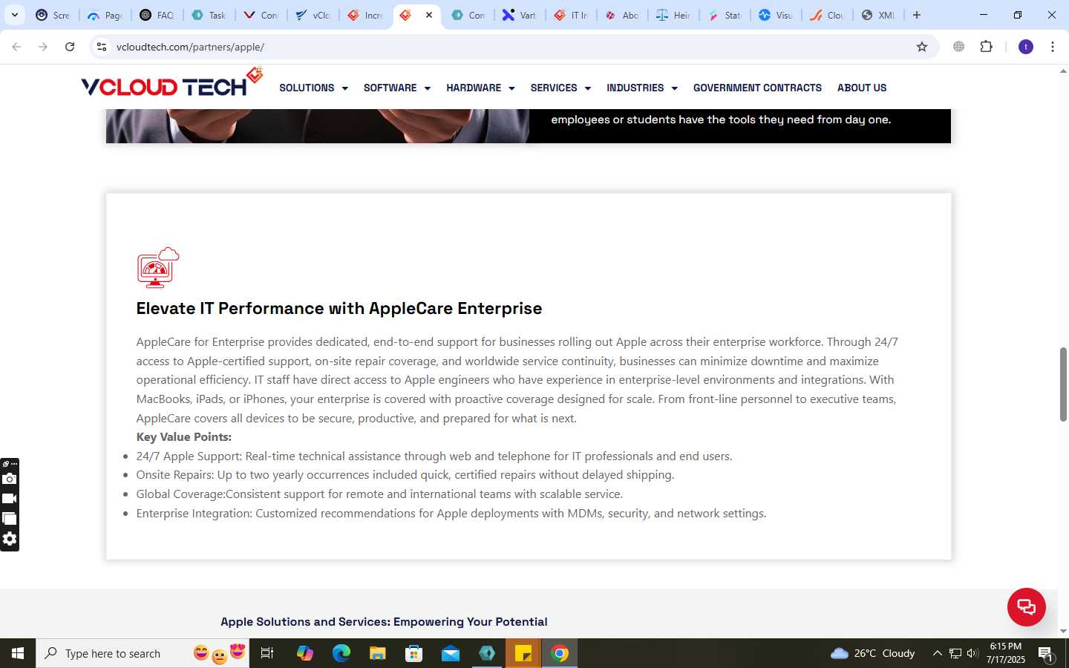
Task: Click the Windows search box
Action: (x=143, y=653)
